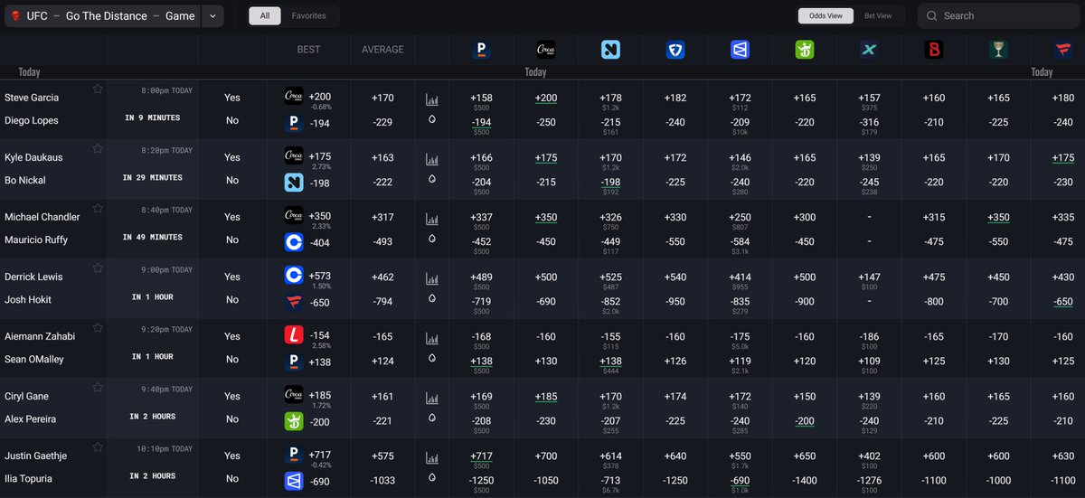Favorite the Ciryl Gane vs Alex Pereira fight
Image resolution: width=1085 pixels, height=498 pixels.
pos(98,387)
